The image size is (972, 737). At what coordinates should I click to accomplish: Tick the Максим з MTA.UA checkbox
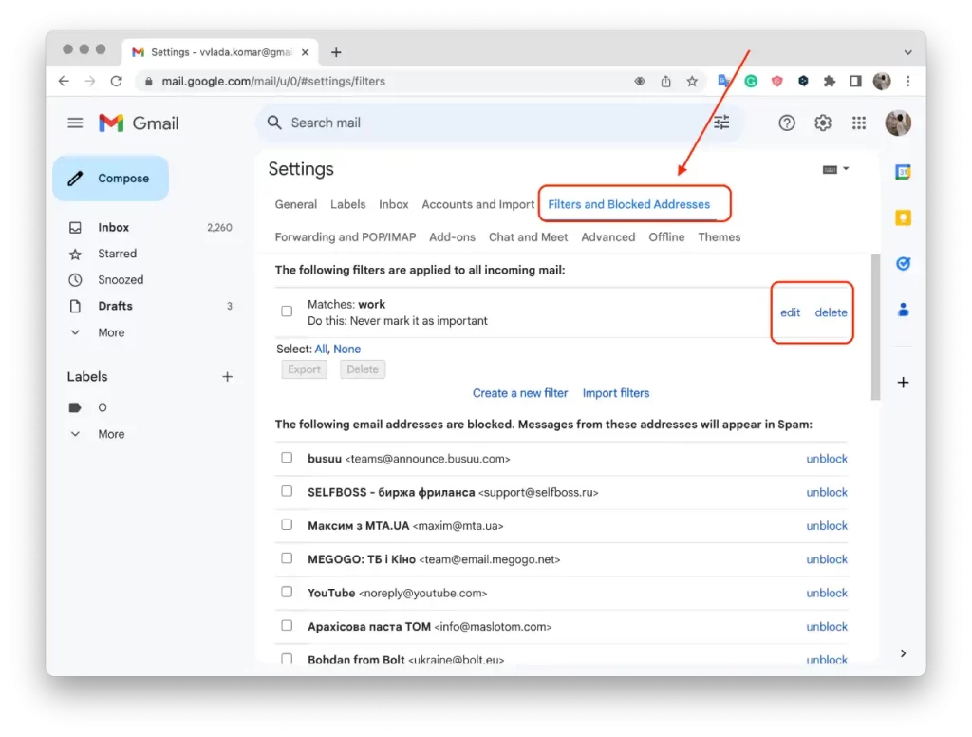tap(287, 525)
